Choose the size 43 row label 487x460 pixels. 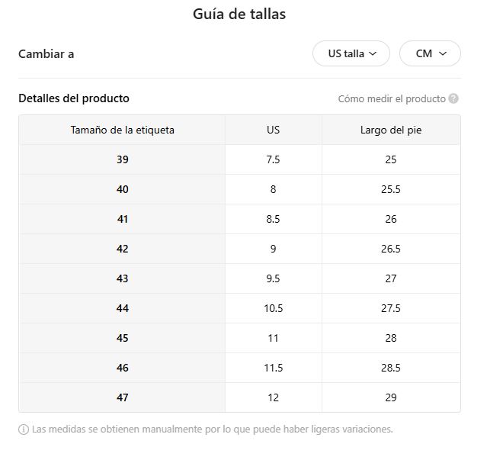123,278
